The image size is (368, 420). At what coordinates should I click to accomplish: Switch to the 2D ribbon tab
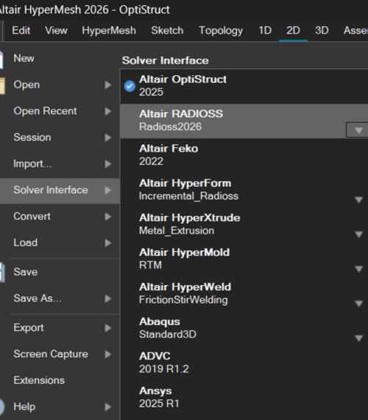coord(293,30)
